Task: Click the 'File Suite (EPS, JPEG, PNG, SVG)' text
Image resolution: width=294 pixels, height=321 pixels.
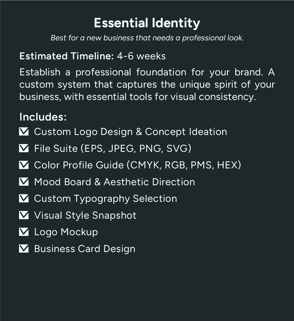Action: [113, 148]
